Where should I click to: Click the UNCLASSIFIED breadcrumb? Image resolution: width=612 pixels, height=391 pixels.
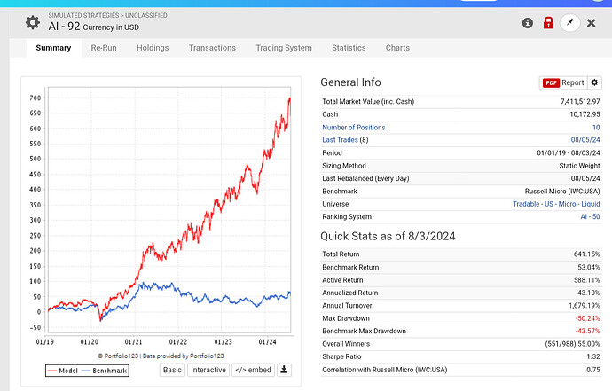coord(146,15)
